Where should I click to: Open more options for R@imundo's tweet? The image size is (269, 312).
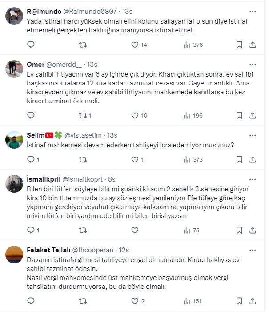click(x=253, y=12)
